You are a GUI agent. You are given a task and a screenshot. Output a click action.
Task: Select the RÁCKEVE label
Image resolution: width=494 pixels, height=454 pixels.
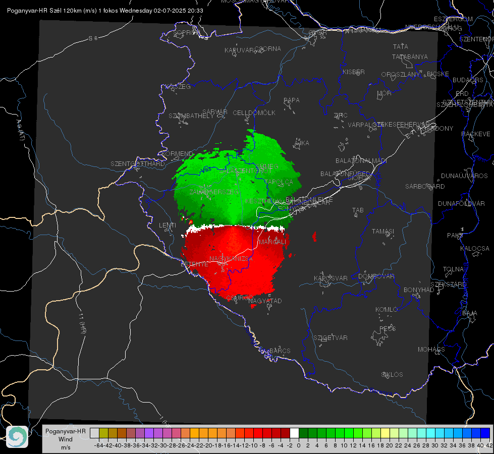coord(476,134)
